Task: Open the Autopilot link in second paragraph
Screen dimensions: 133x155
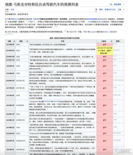Action: click(93, 32)
